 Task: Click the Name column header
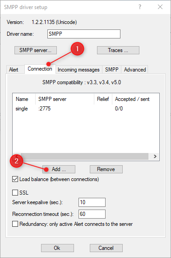(24, 99)
